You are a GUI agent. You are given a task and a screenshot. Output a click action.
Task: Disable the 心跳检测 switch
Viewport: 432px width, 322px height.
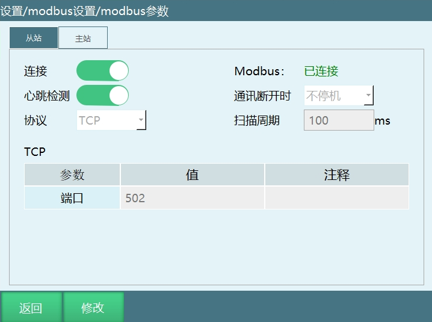point(102,95)
